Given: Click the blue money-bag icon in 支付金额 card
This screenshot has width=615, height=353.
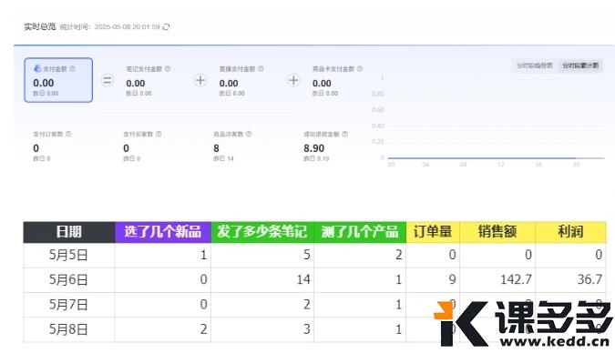Looking at the screenshot, I should click(x=37, y=68).
